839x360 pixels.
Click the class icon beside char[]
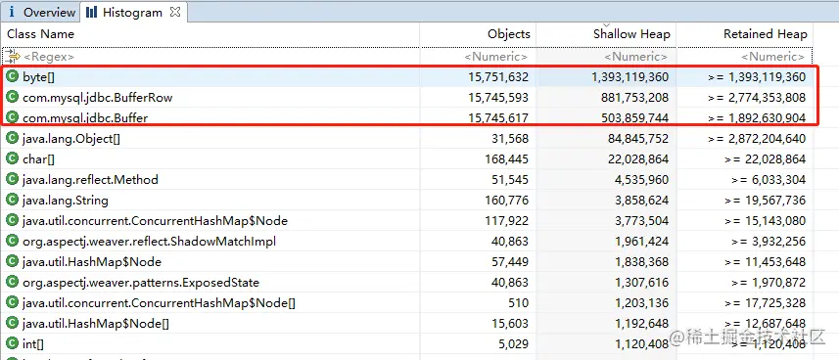13,158
